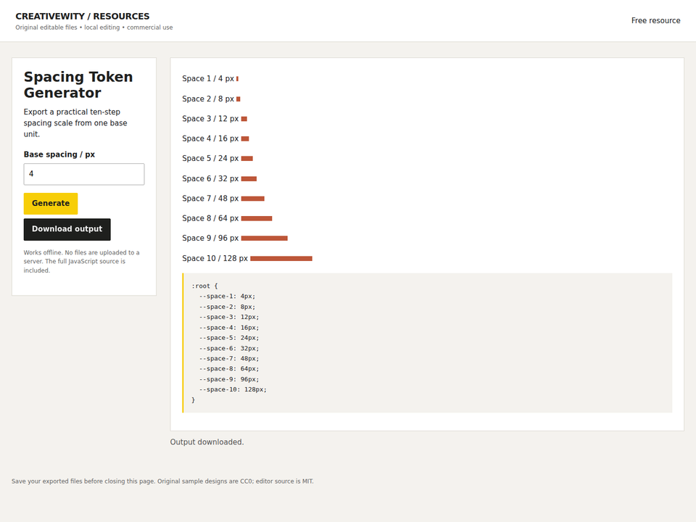
Task: Click the yellow Generate button
Action: pos(51,203)
